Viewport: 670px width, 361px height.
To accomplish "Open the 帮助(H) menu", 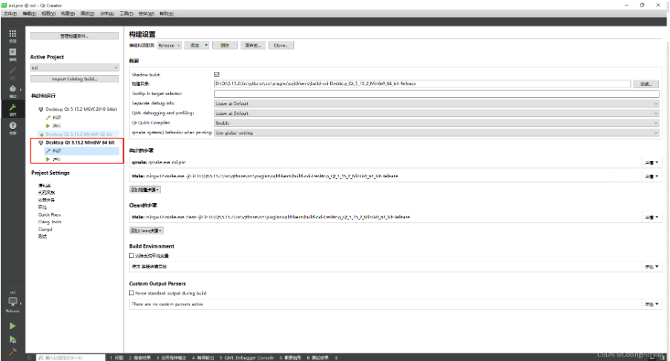I will [x=167, y=13].
